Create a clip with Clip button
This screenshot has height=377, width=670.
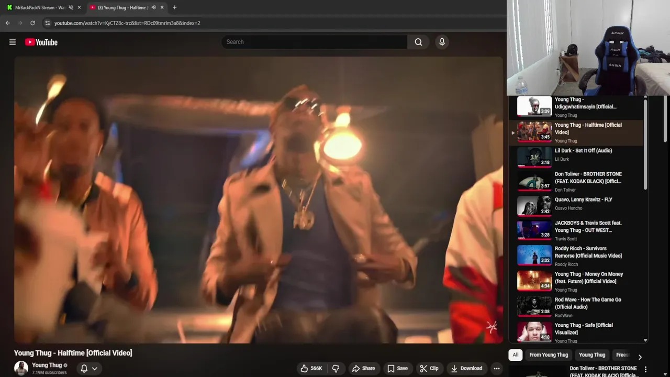click(x=429, y=368)
